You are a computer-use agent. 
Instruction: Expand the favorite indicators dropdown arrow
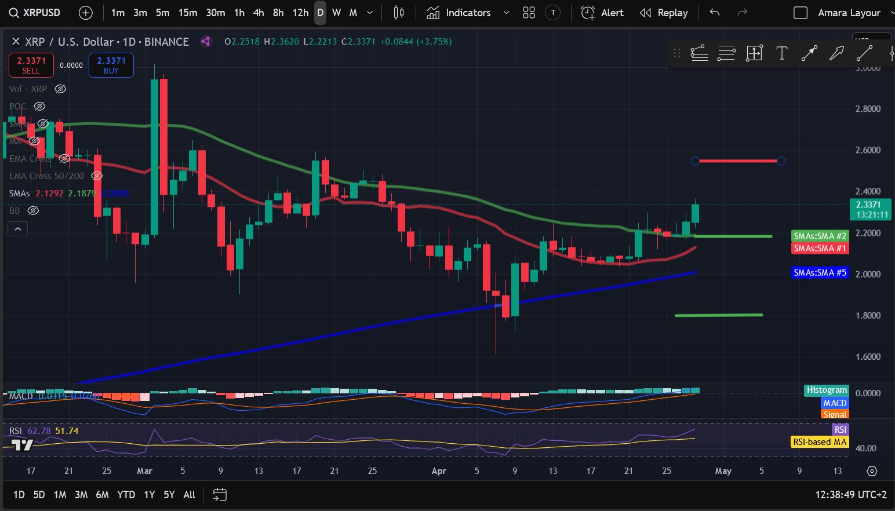506,13
